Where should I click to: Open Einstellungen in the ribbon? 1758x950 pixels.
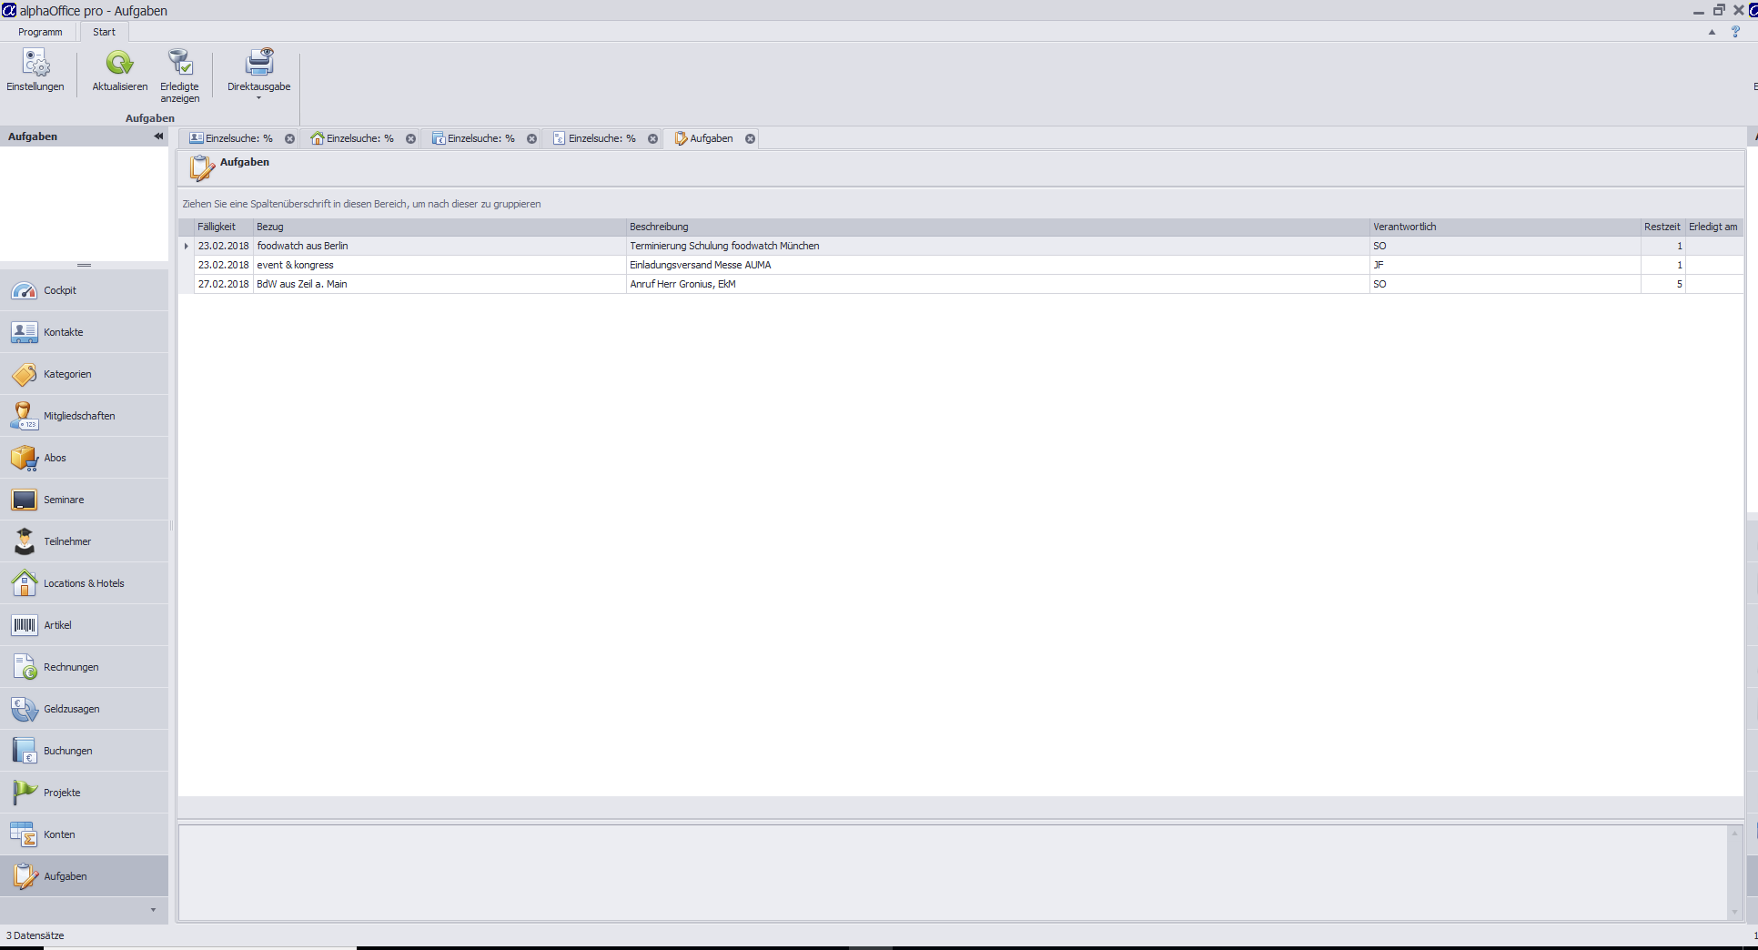[x=35, y=70]
